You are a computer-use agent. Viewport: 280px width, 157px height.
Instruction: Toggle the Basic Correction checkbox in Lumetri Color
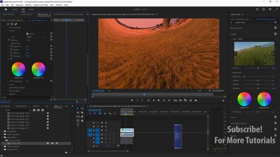[275, 28]
